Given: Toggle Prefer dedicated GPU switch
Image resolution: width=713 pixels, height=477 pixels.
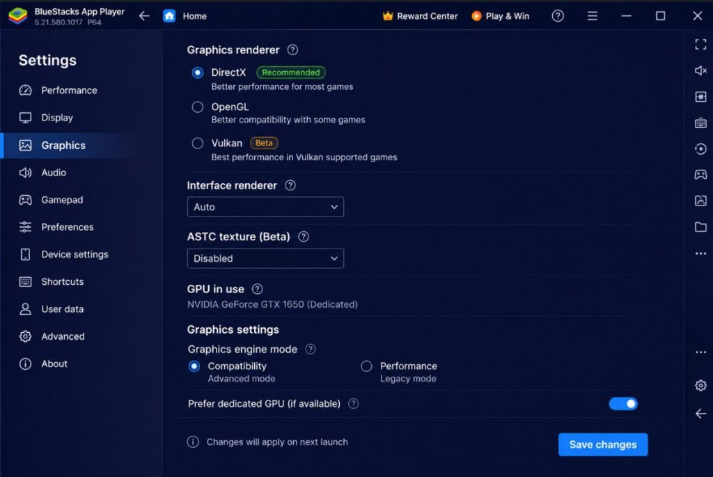Looking at the screenshot, I should pyautogui.click(x=623, y=404).
